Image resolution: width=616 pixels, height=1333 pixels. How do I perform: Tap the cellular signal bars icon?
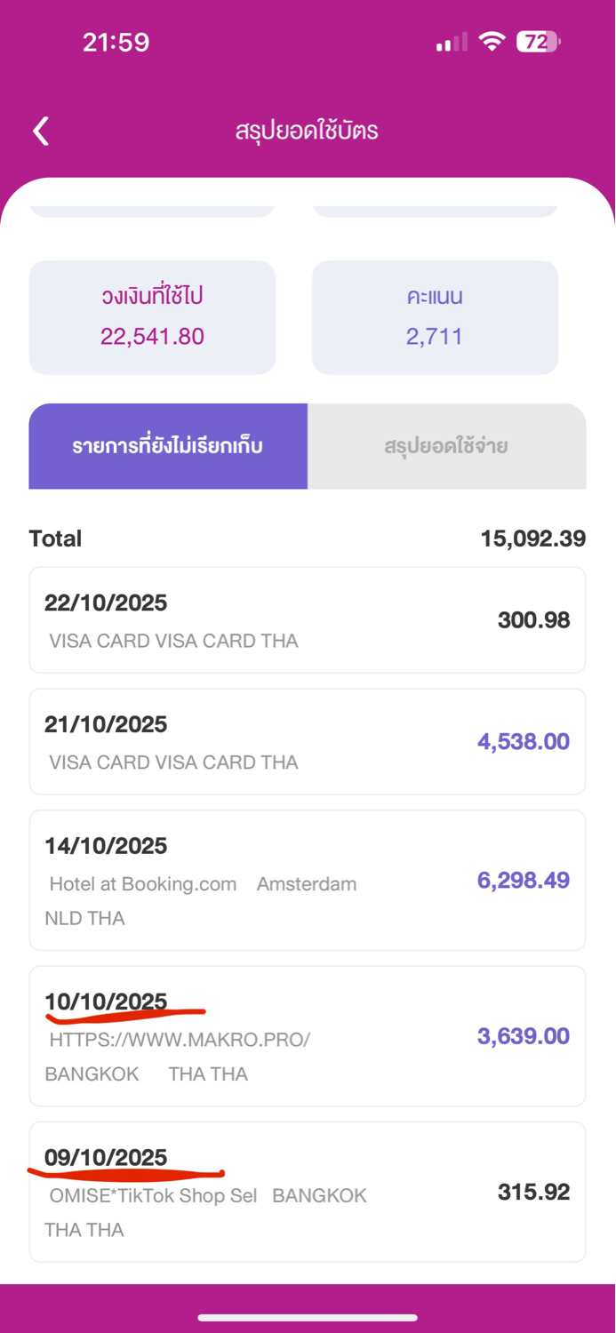452,43
